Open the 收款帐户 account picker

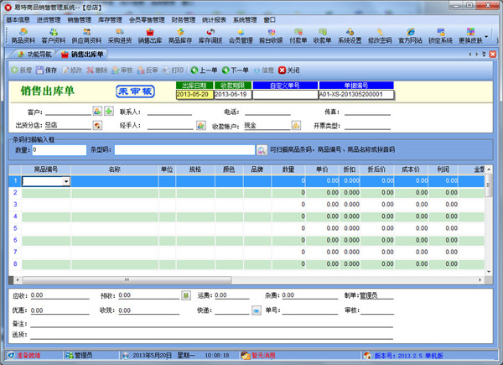tap(296, 125)
